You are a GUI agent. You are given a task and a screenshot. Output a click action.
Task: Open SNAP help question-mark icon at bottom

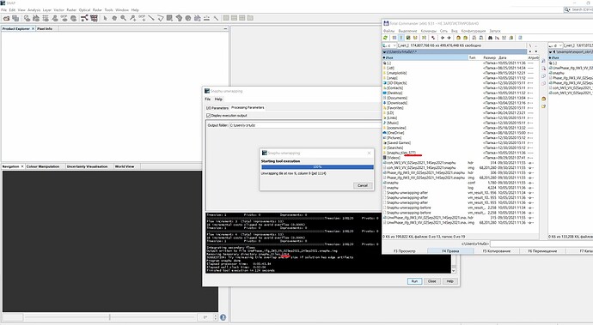223,317
